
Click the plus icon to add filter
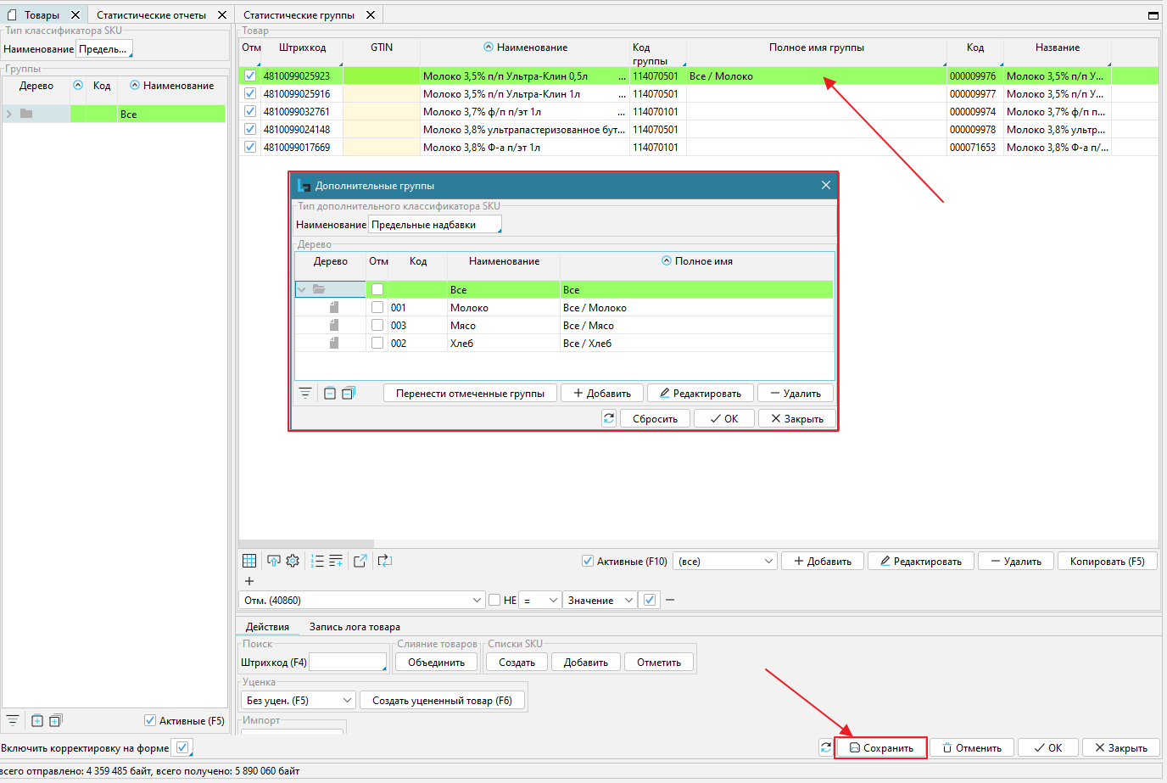(249, 581)
